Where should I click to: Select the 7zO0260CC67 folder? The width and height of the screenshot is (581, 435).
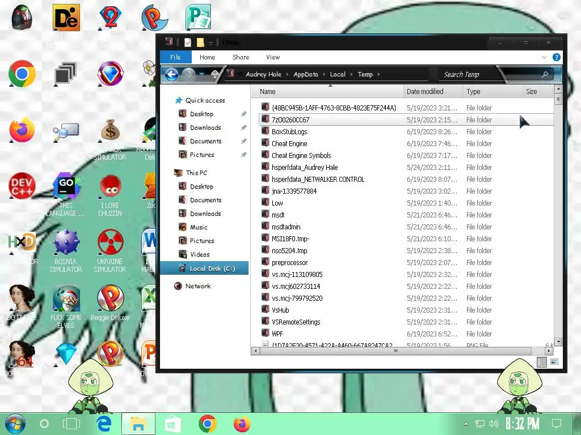pyautogui.click(x=406, y=120)
